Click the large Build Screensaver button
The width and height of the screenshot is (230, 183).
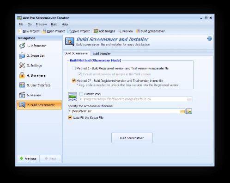pos(132,138)
